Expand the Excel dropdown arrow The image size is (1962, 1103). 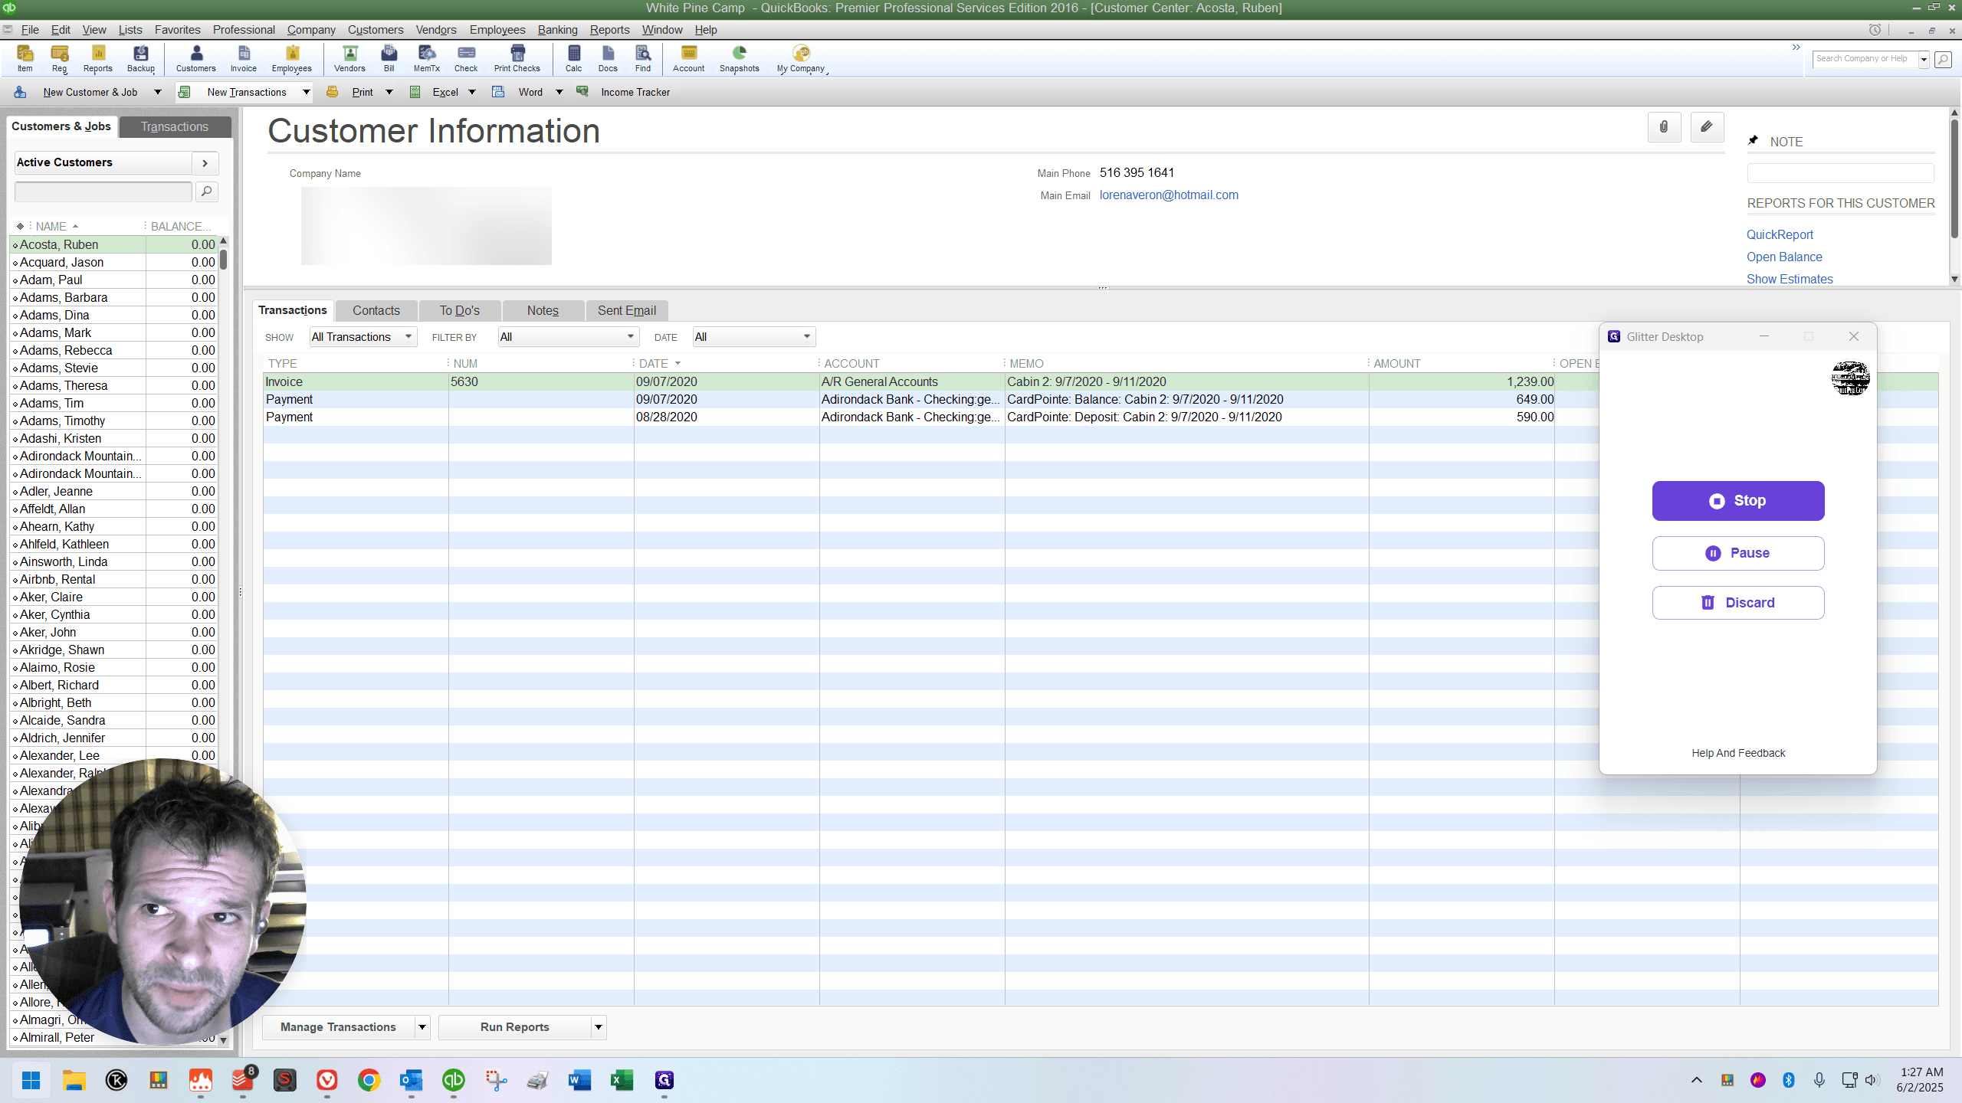[472, 92]
